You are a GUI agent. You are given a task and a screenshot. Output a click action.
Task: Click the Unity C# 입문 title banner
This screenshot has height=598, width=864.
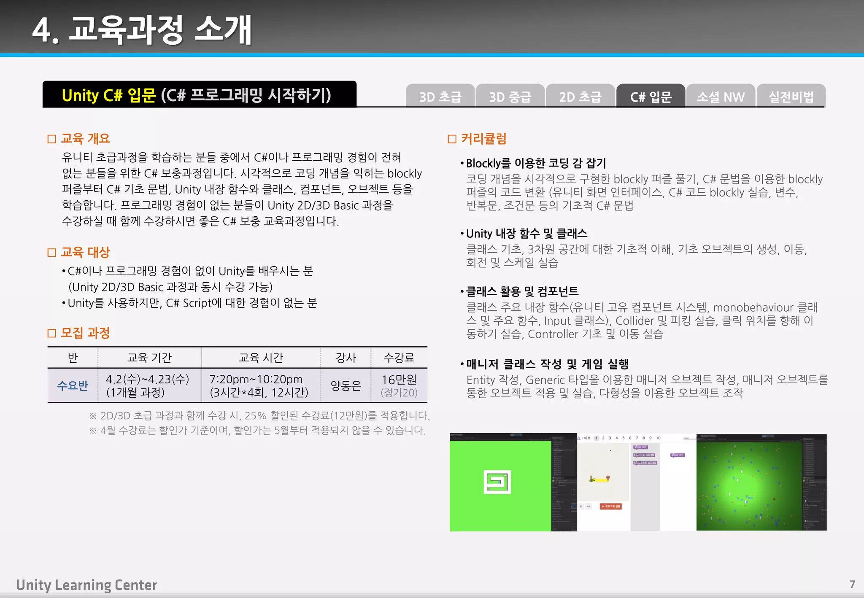[200, 94]
